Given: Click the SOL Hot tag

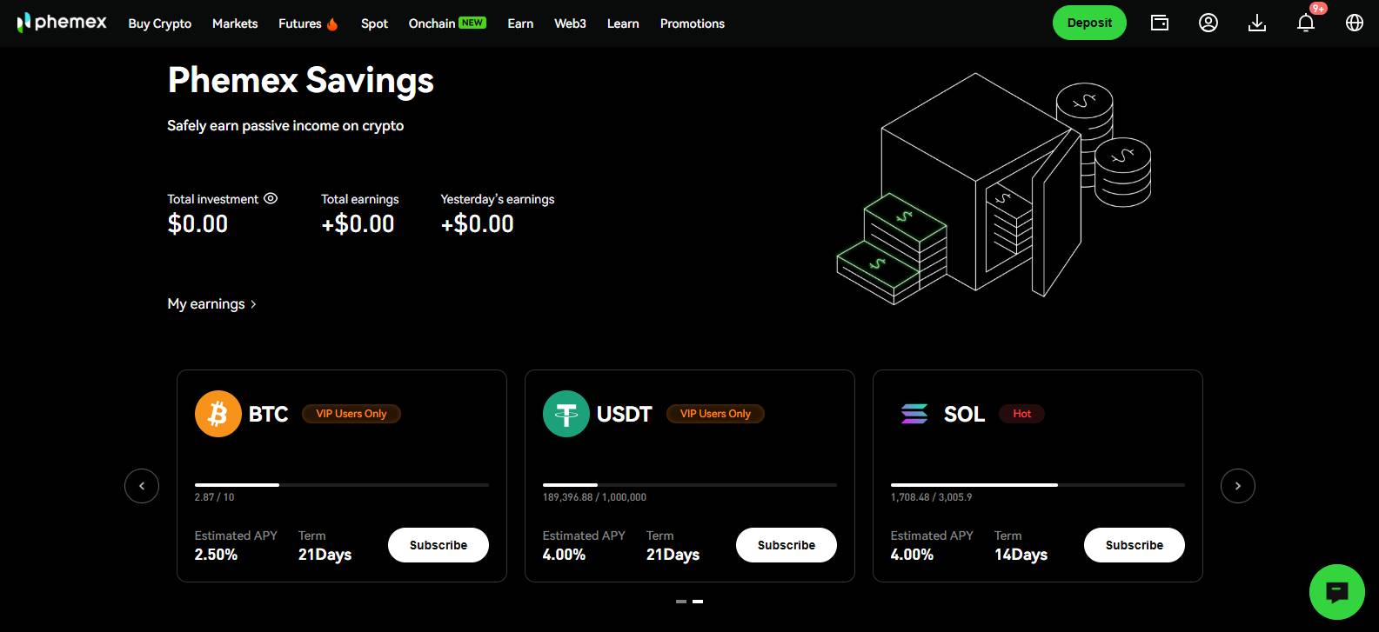Looking at the screenshot, I should click(1021, 414).
